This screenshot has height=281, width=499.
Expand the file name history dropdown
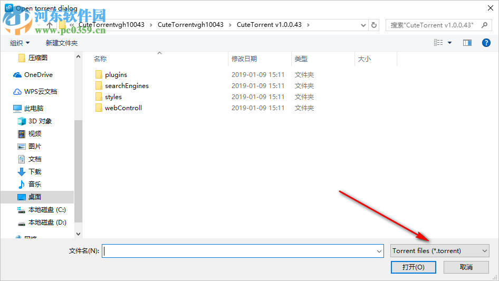pyautogui.click(x=379, y=251)
